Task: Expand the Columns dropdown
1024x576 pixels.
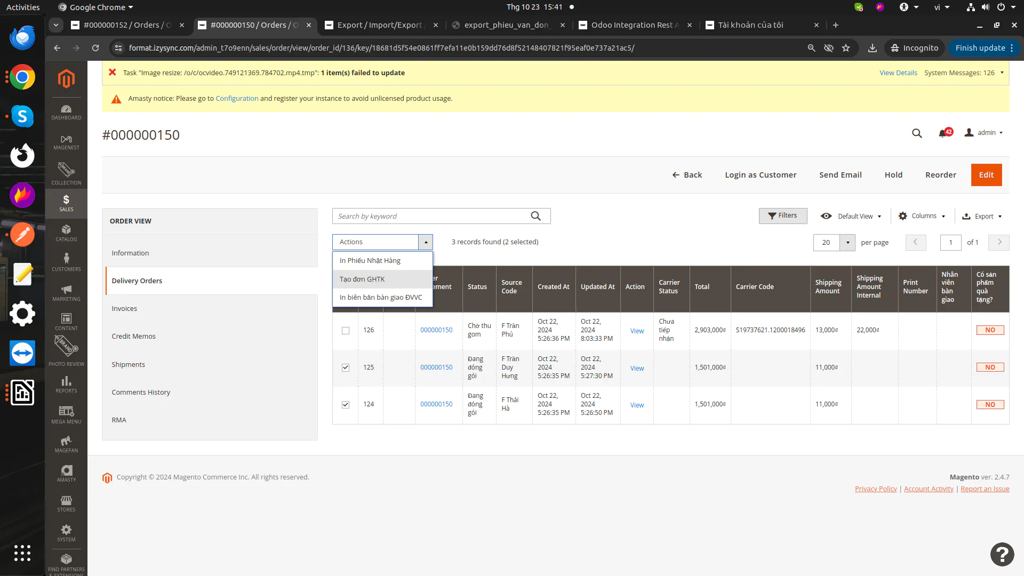Action: pyautogui.click(x=922, y=216)
